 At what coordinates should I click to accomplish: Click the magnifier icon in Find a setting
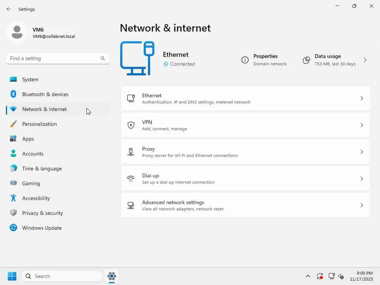point(103,58)
